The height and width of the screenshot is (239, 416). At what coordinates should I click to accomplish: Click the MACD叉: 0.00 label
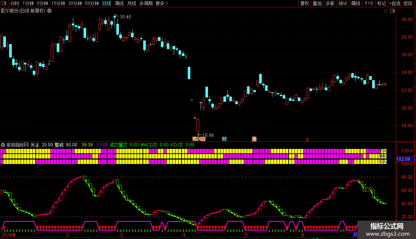(154, 145)
